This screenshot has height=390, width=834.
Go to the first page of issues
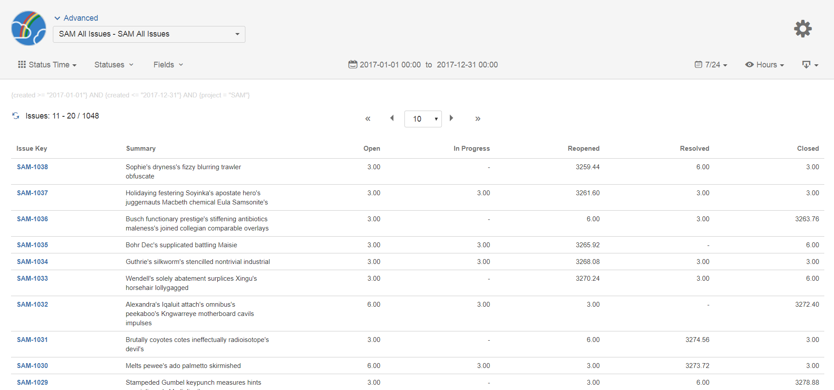368,119
